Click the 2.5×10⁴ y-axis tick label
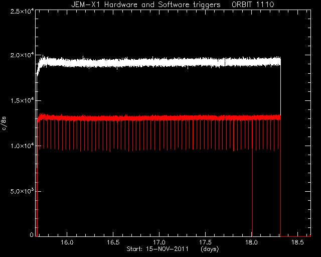This screenshot has width=321, height=257. click(x=22, y=11)
